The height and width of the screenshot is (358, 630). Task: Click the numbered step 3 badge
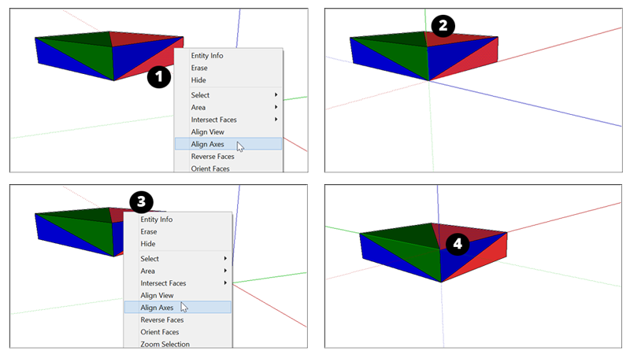point(140,202)
